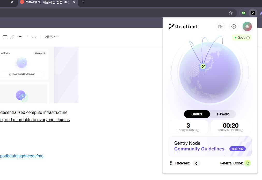262x180 pixels.
Task: Click the purple extension icon at toolbar edge
Action: click(261, 13)
